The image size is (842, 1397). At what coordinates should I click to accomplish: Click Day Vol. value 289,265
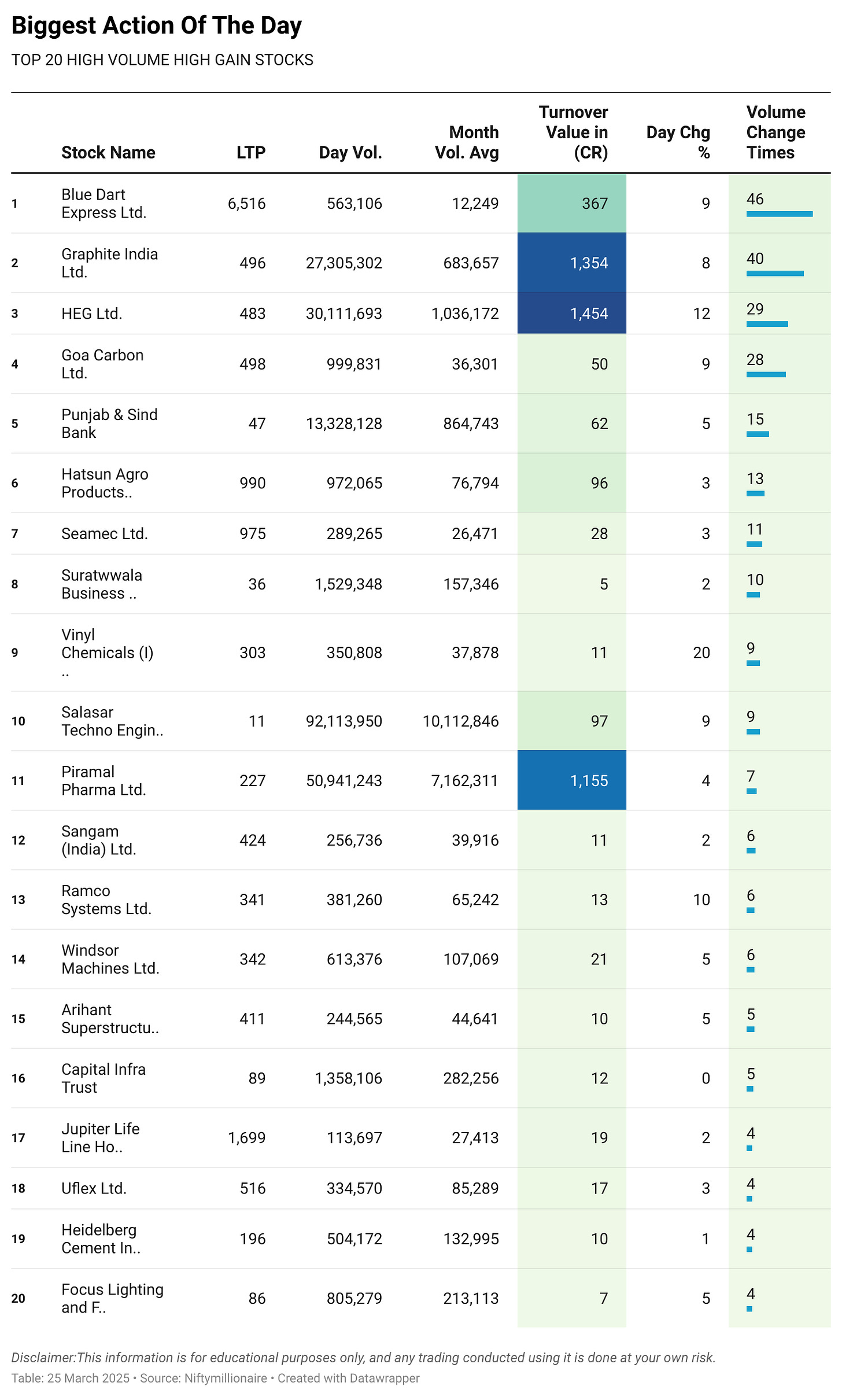(354, 533)
